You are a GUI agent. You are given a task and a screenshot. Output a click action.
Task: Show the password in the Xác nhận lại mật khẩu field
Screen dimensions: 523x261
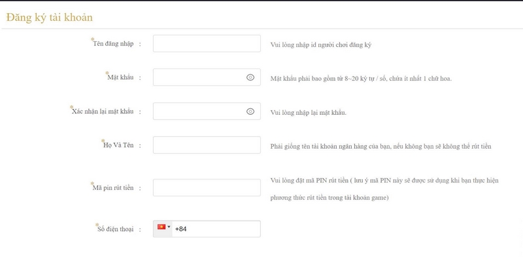point(250,112)
